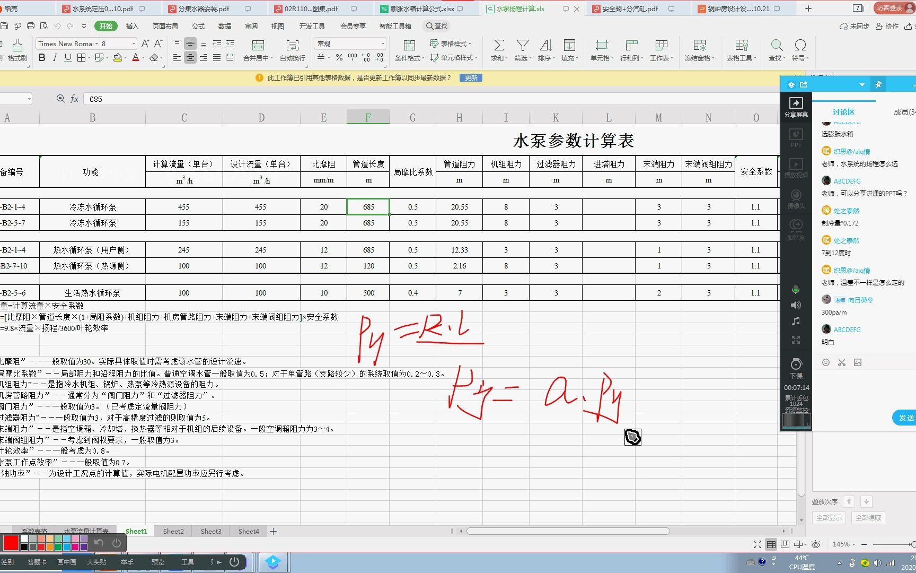
Task: Click the Fill (填充) icon
Action: click(569, 45)
